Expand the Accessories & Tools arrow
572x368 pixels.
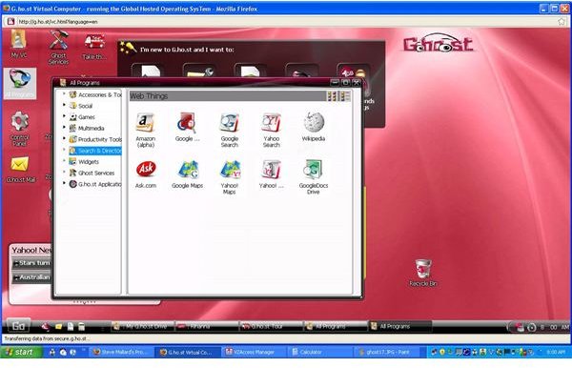coord(64,94)
